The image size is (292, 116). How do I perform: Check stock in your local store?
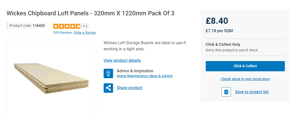click(245, 79)
